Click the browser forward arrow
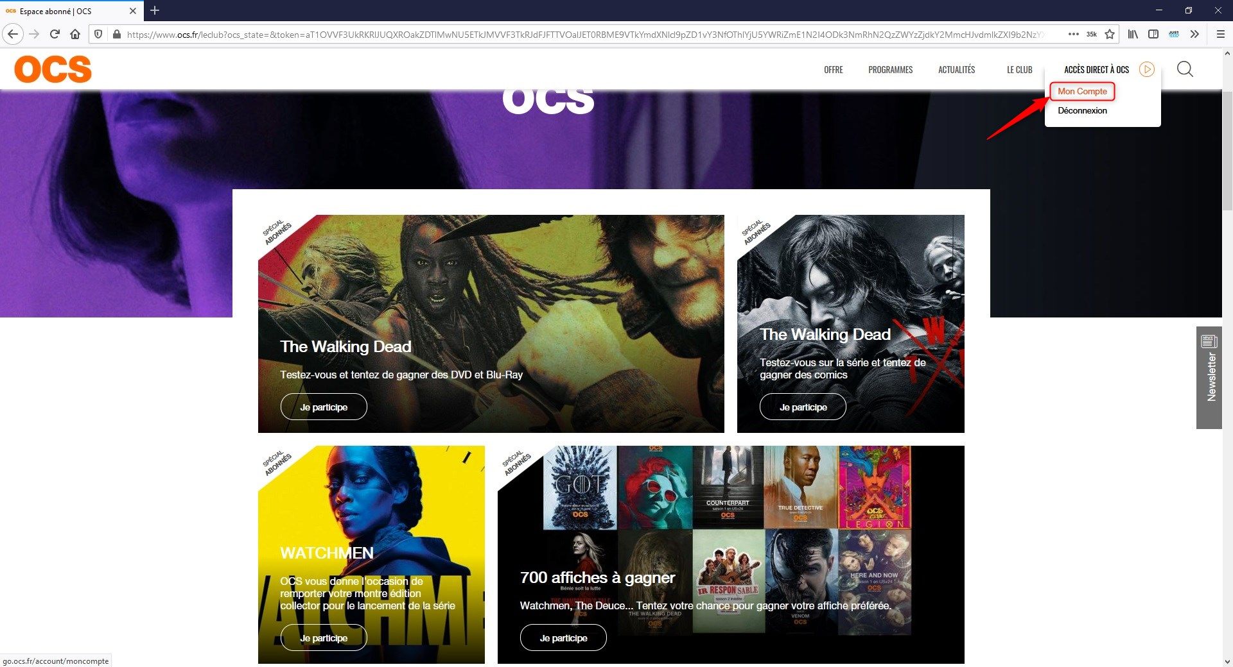 click(x=34, y=34)
